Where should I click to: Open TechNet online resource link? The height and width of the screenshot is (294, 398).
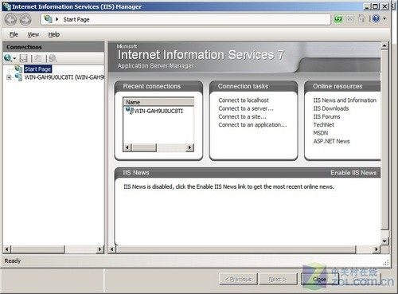pos(324,125)
